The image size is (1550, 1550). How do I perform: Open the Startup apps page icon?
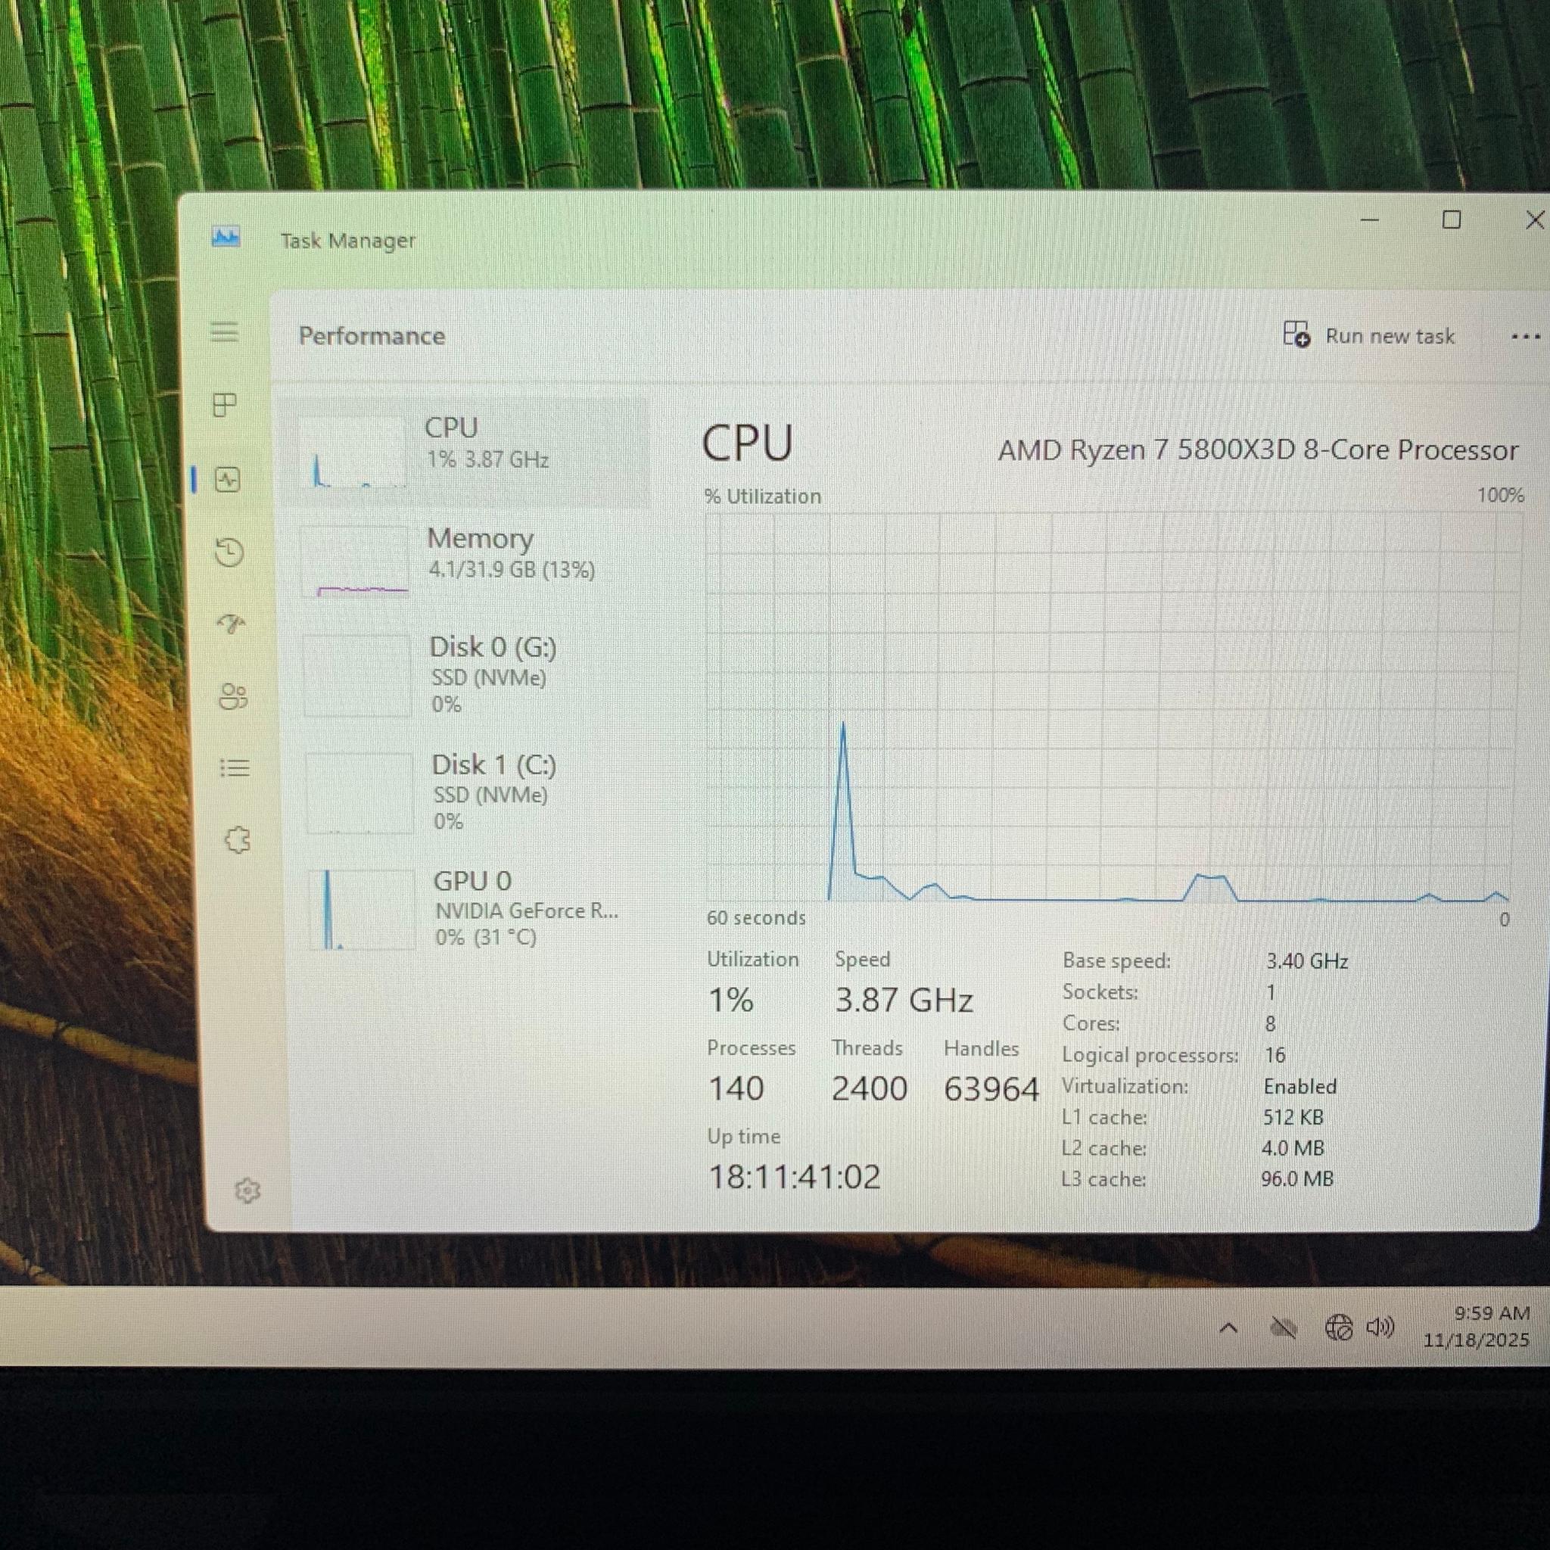click(231, 624)
